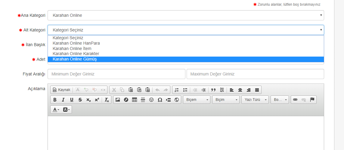Apply block quote formatting
This screenshot has height=150, width=344.
pyautogui.click(x=213, y=90)
